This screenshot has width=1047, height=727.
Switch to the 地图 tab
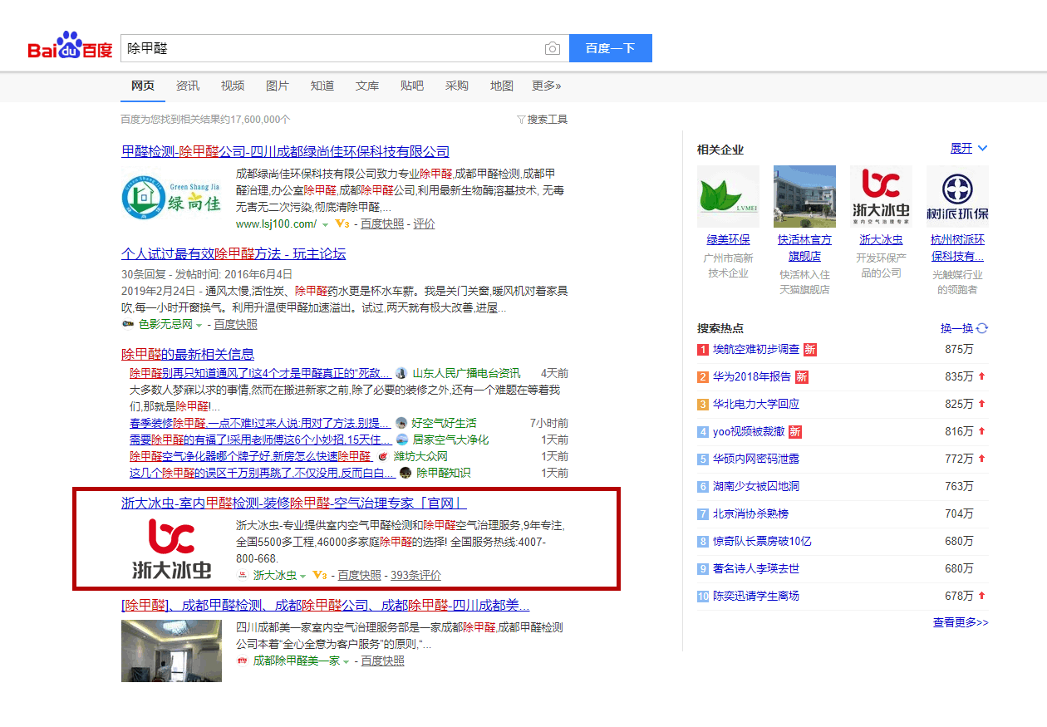point(502,86)
